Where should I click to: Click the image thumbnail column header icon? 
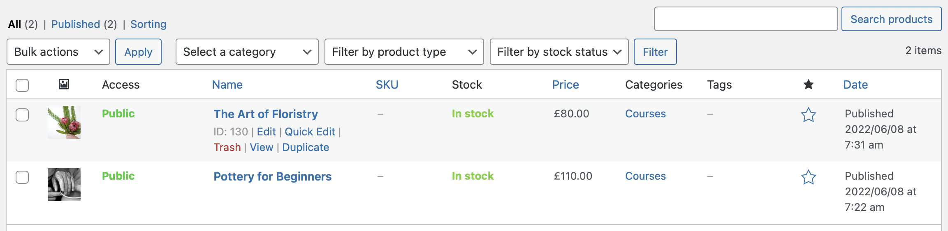click(x=64, y=85)
